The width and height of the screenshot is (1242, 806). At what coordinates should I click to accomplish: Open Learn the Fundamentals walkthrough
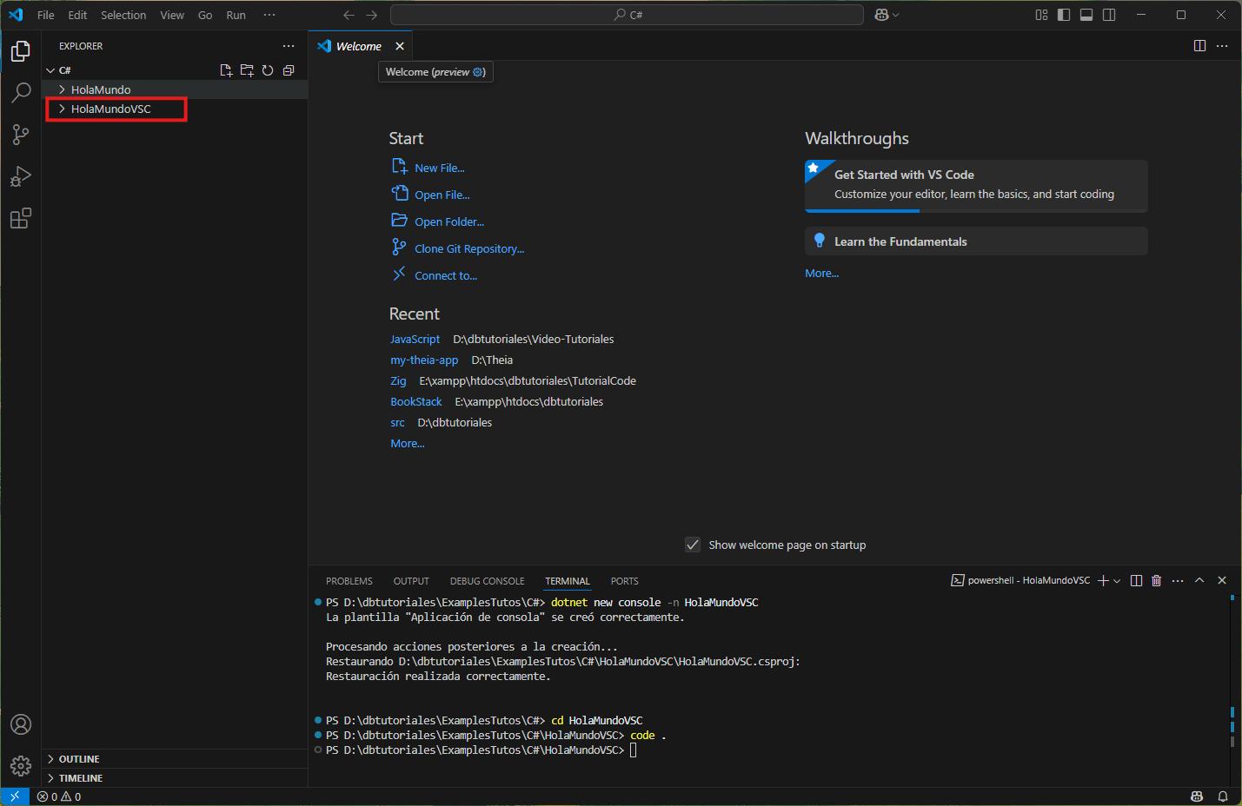(x=976, y=241)
